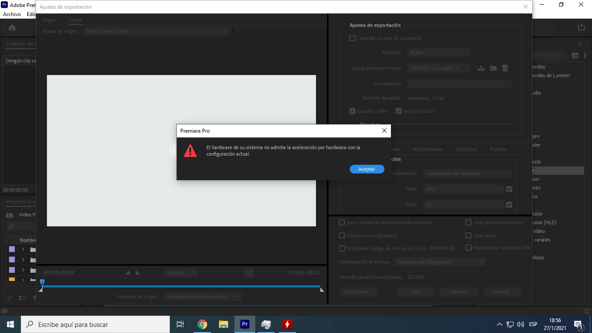Image resolution: width=592 pixels, height=333 pixels.
Task: Click the Project panel search magnifier icon
Action: point(11,226)
